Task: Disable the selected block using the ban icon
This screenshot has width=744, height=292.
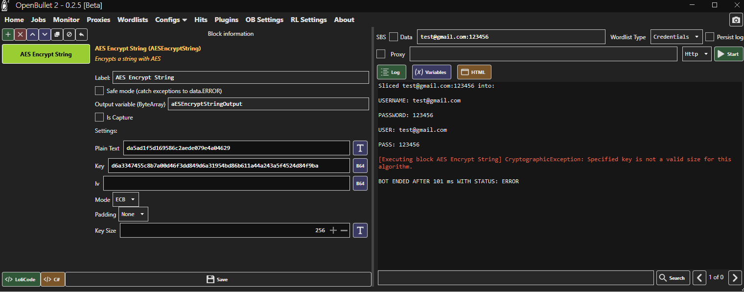Action: click(x=69, y=34)
